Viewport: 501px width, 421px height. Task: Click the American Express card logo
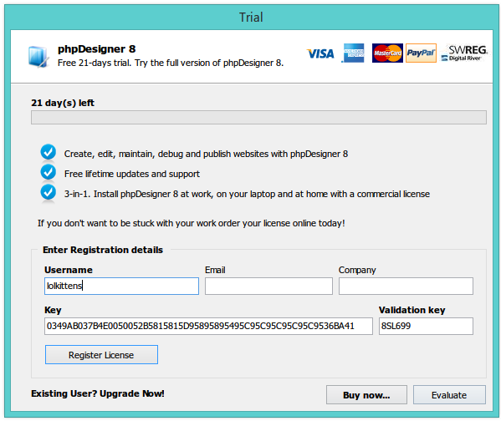(354, 53)
